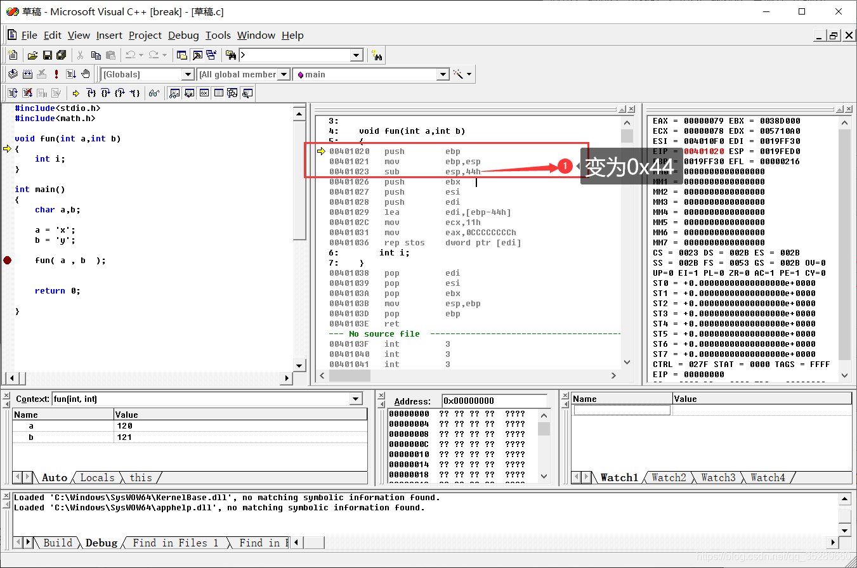Toggle the Workspace window button
This screenshot has height=568, width=857.
[181, 55]
